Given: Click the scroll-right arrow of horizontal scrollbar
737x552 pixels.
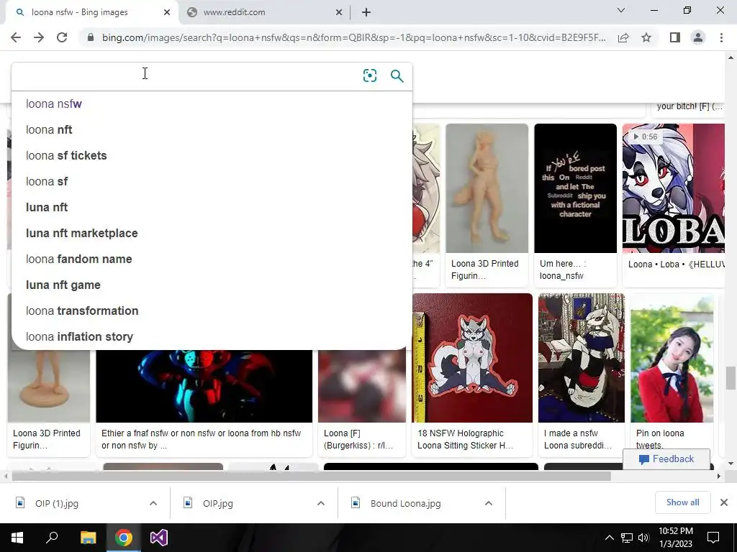Looking at the screenshot, I should pos(719,476).
